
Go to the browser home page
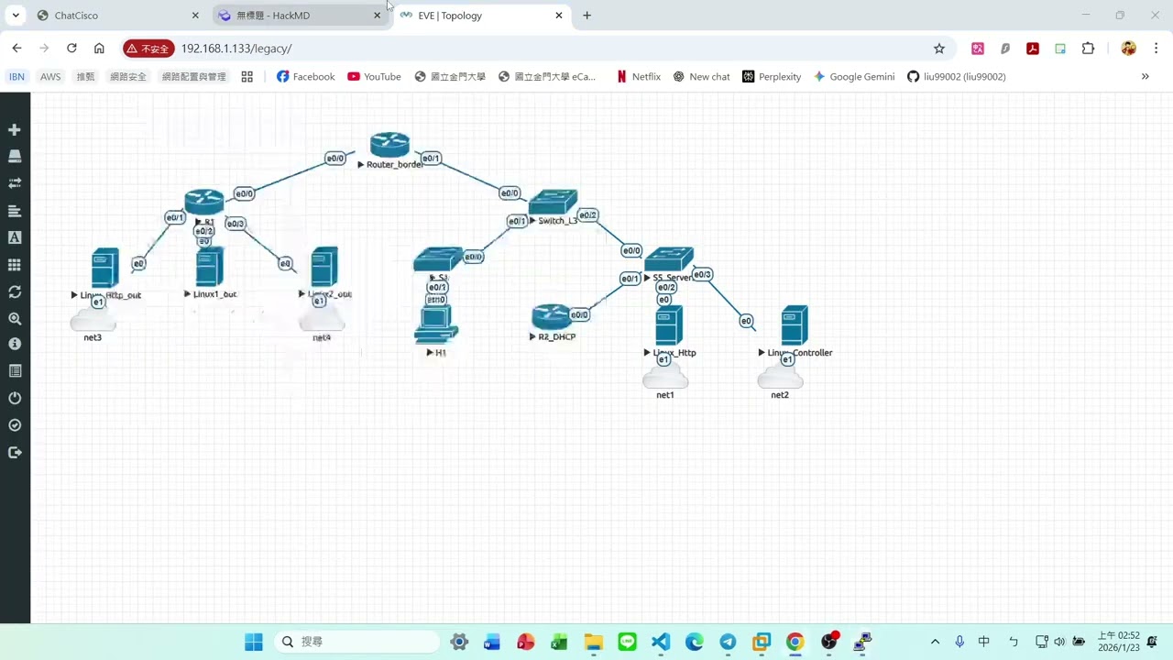point(99,49)
